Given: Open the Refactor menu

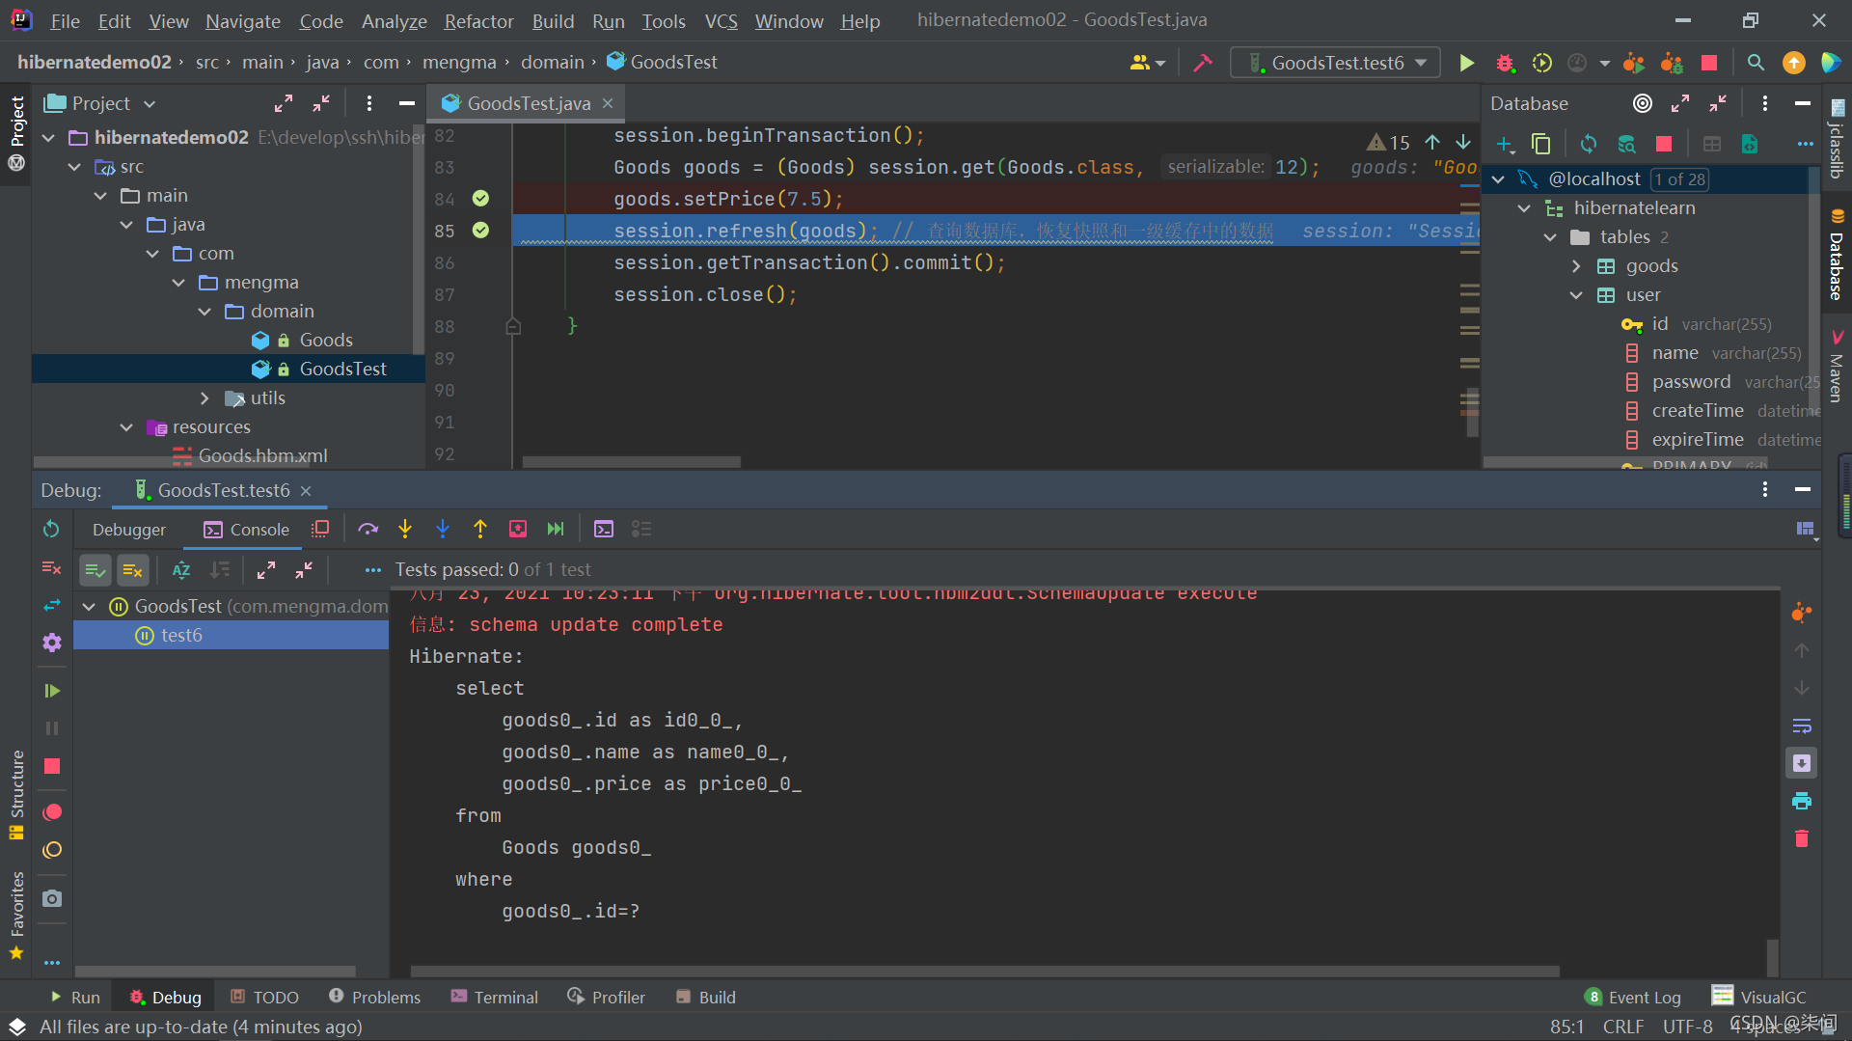Looking at the screenshot, I should (x=478, y=20).
